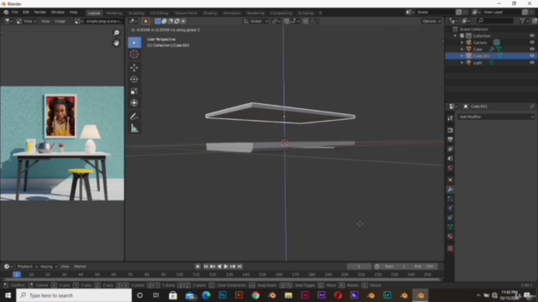Select the Annotate tool
Viewport: 538px width, 302px height.
[134, 117]
